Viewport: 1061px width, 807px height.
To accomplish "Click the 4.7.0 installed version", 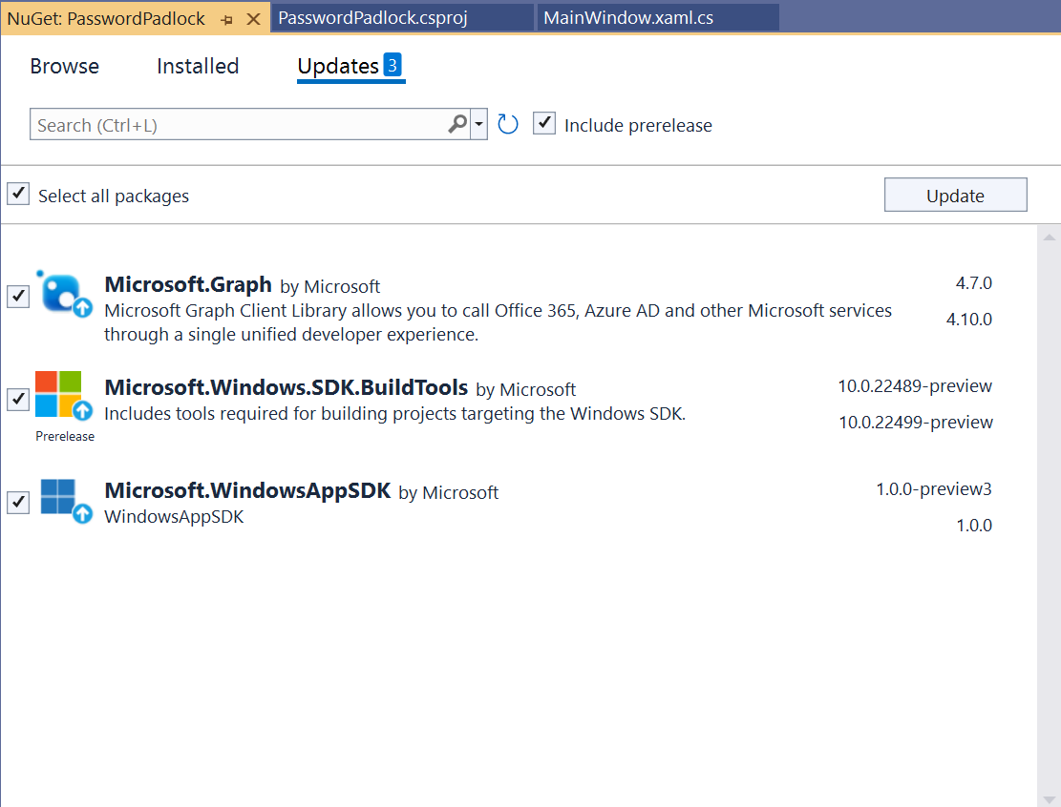I will pos(974,282).
